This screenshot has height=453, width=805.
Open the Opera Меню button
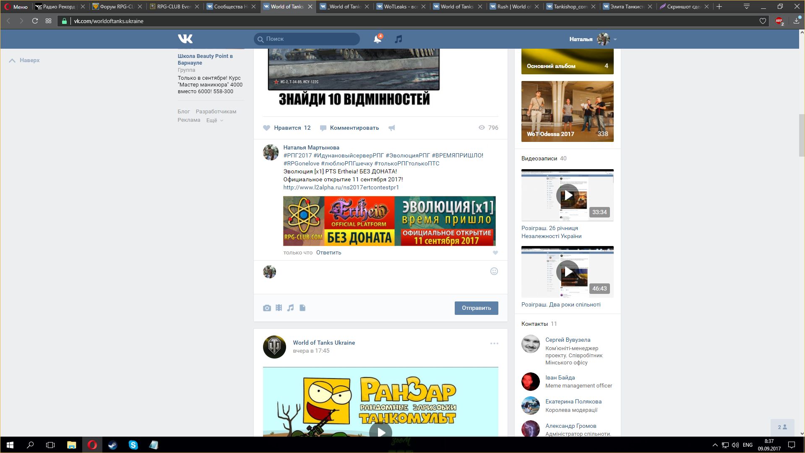pos(16,7)
